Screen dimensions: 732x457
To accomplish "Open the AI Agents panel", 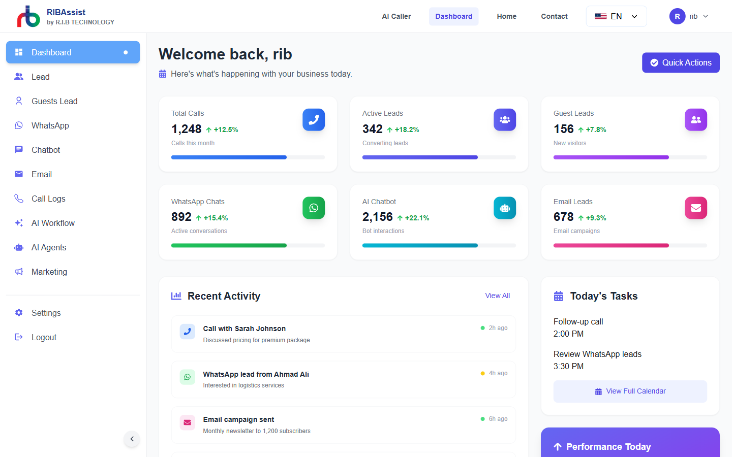I will [49, 247].
